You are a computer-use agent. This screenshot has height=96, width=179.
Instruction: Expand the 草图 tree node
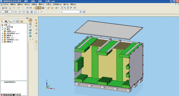[x=2, y=29]
